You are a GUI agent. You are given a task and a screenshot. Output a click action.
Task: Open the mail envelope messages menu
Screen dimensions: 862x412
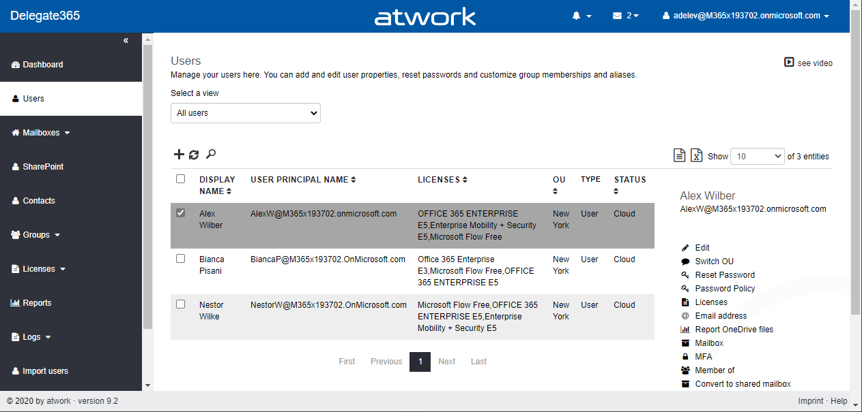625,16
